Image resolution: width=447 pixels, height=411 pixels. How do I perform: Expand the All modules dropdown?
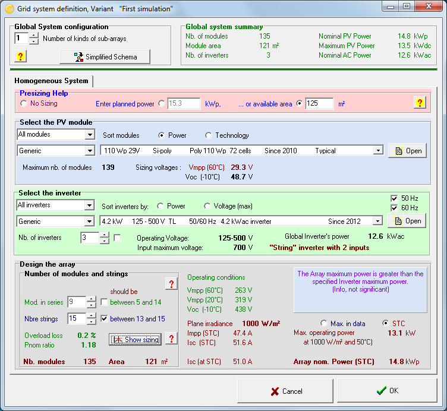(90, 134)
